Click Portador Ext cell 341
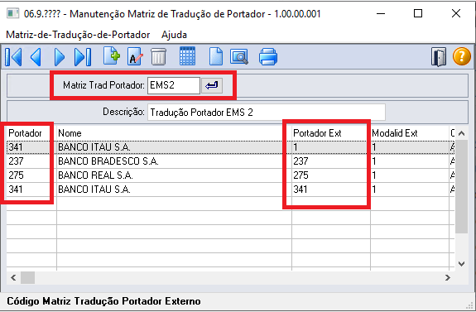 (x=331, y=190)
